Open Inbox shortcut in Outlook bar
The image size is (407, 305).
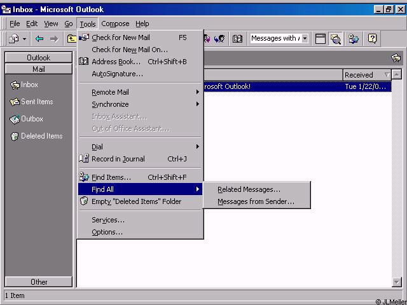pyautogui.click(x=24, y=85)
